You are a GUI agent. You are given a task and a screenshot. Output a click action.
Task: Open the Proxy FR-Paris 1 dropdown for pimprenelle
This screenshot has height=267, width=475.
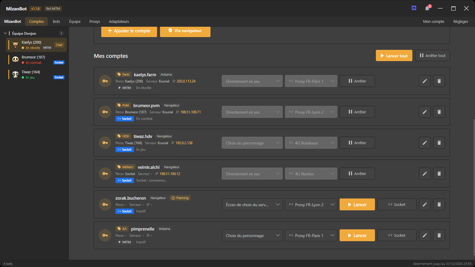311,235
